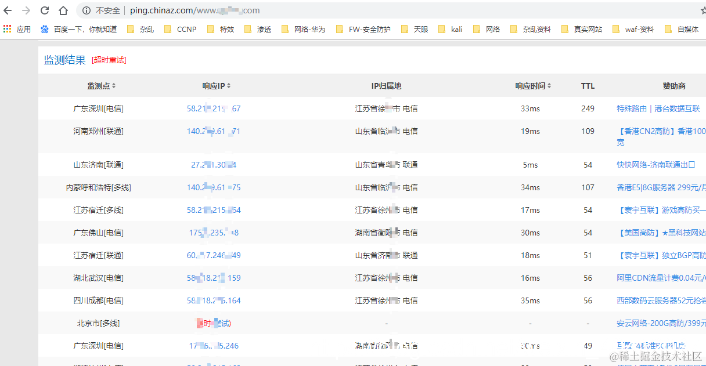Select 河南郑州[联通] monitoring point cell

[x=99, y=131]
